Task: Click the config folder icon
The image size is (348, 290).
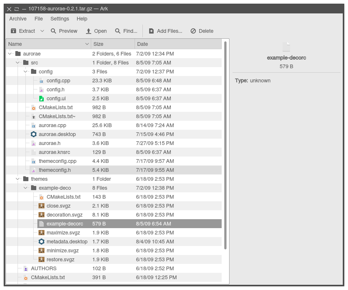Action: point(34,72)
